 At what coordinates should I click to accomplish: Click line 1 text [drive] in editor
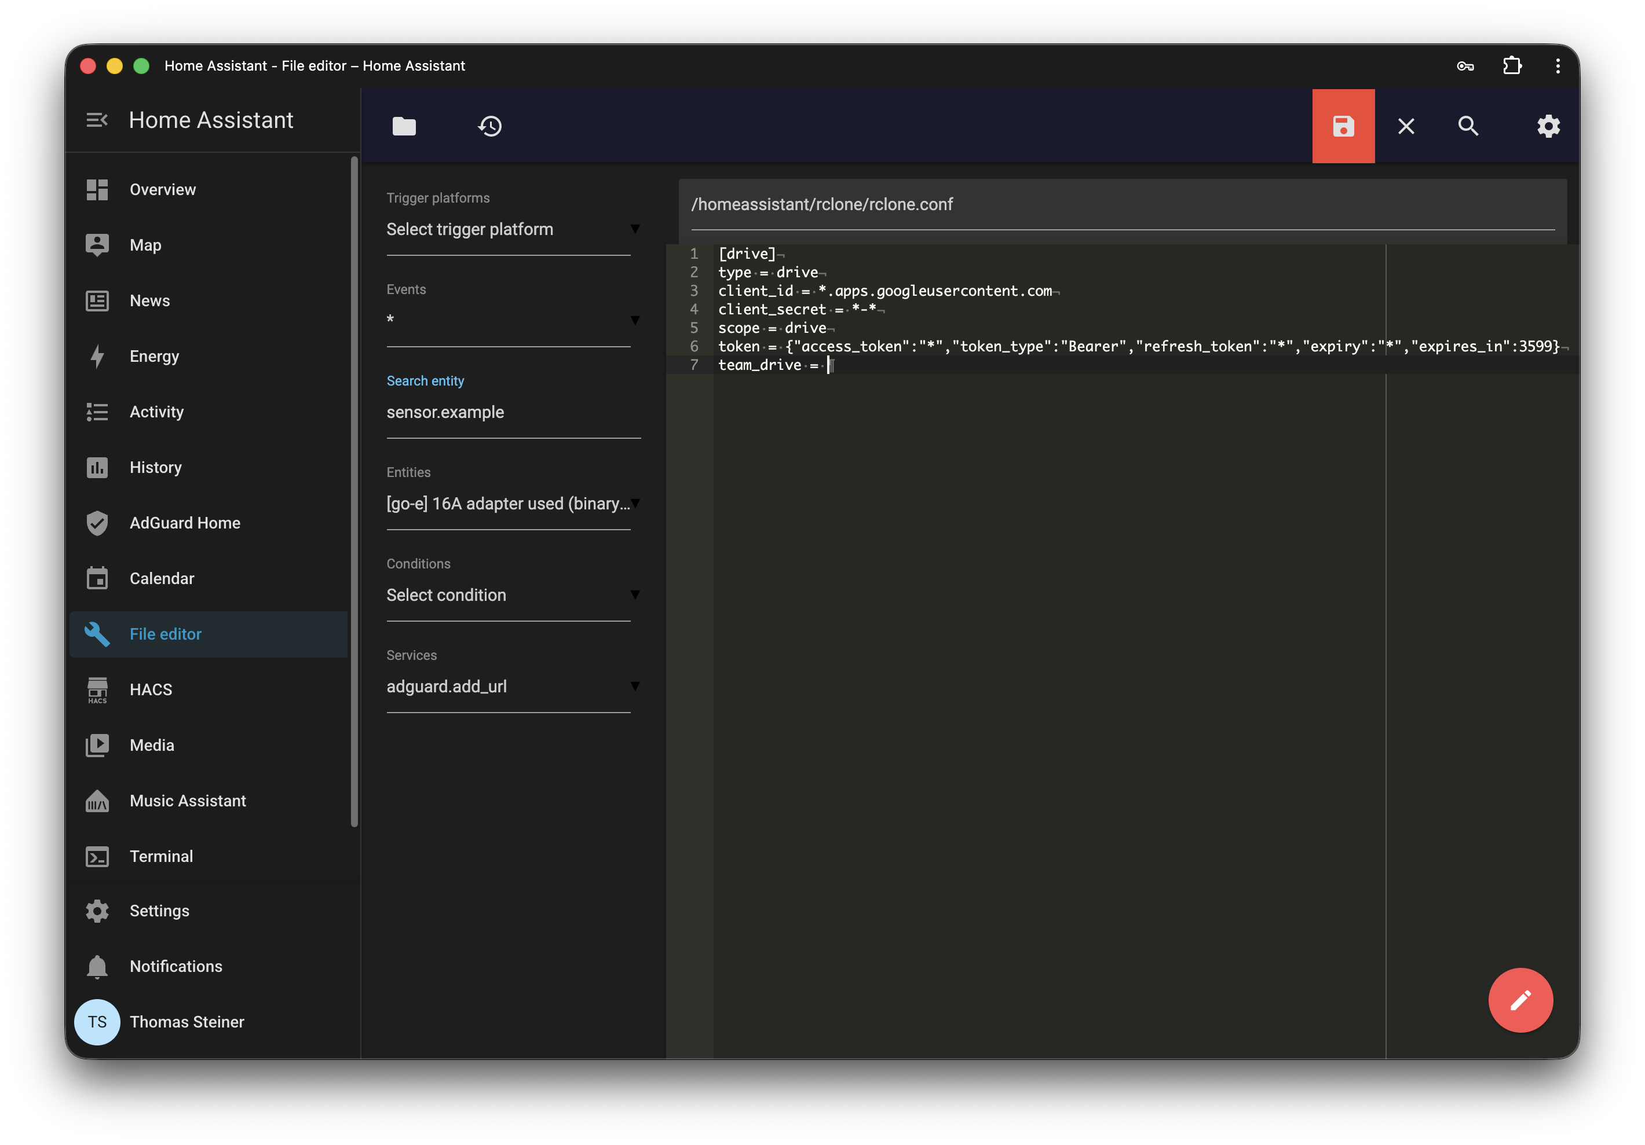tap(747, 254)
